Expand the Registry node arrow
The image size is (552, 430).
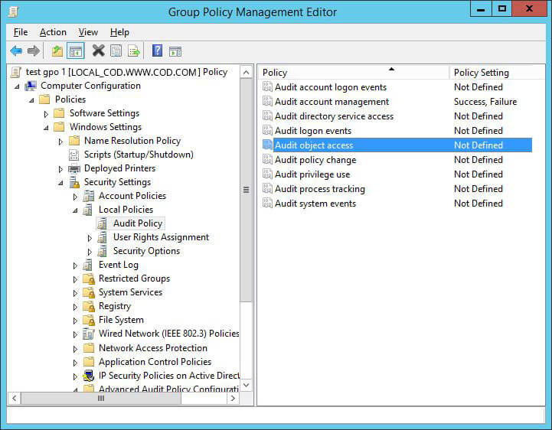(75, 307)
